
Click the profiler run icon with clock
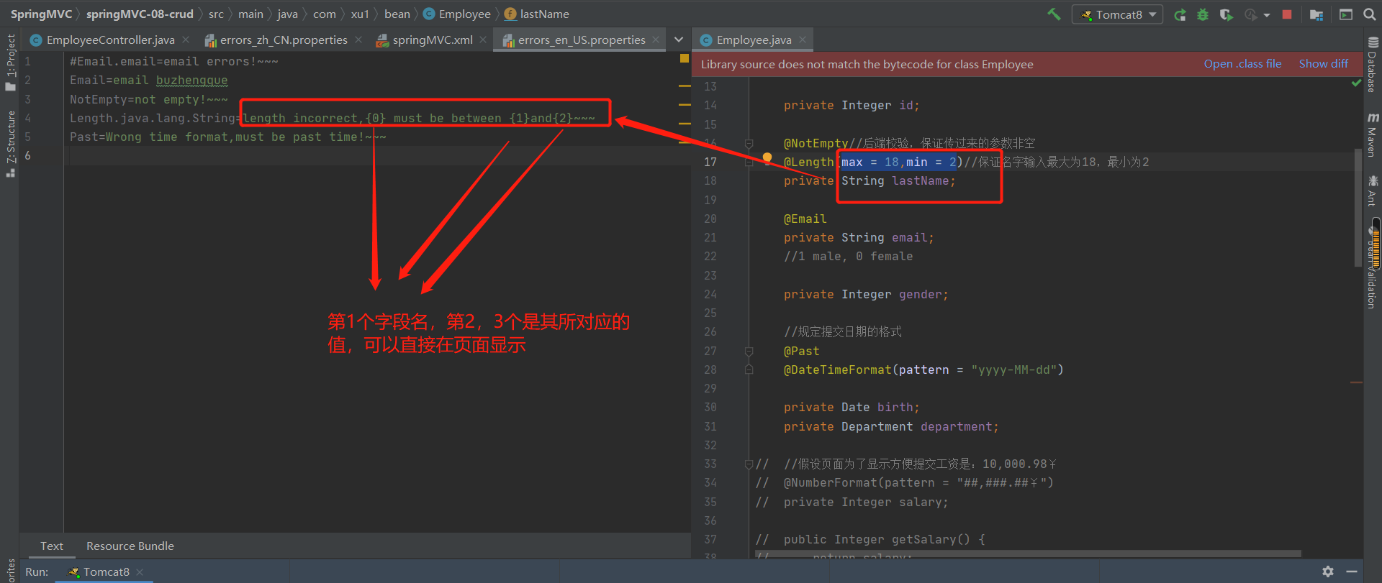1251,14
